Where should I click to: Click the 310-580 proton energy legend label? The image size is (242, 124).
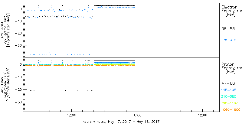coord(229,97)
